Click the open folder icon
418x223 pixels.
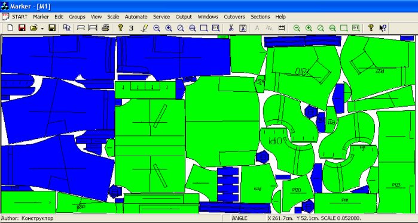(34, 27)
